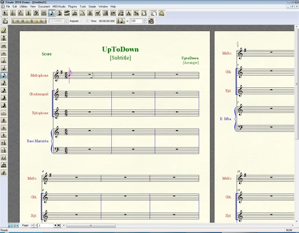Open the Document menu
The width and height of the screenshot is (299, 233).
point(44,6)
